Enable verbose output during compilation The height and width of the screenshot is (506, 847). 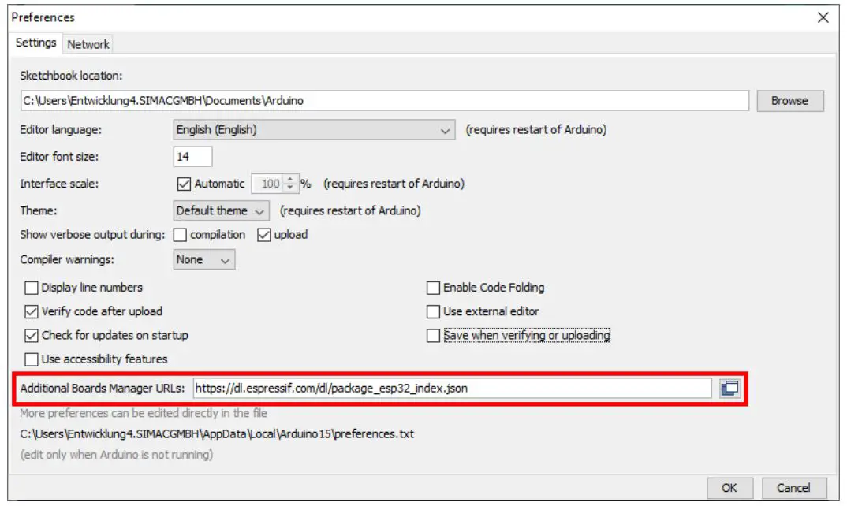[x=180, y=235]
